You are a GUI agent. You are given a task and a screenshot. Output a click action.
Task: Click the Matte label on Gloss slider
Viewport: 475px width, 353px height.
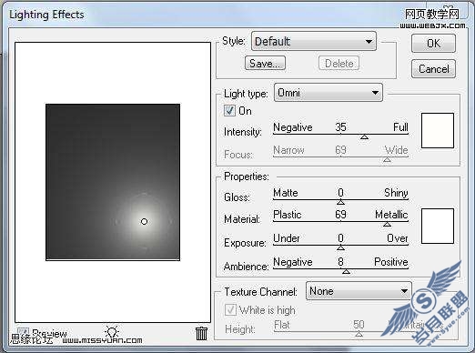pyautogui.click(x=286, y=193)
